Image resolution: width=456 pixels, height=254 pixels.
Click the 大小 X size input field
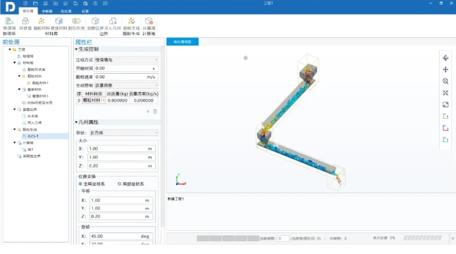click(121, 149)
